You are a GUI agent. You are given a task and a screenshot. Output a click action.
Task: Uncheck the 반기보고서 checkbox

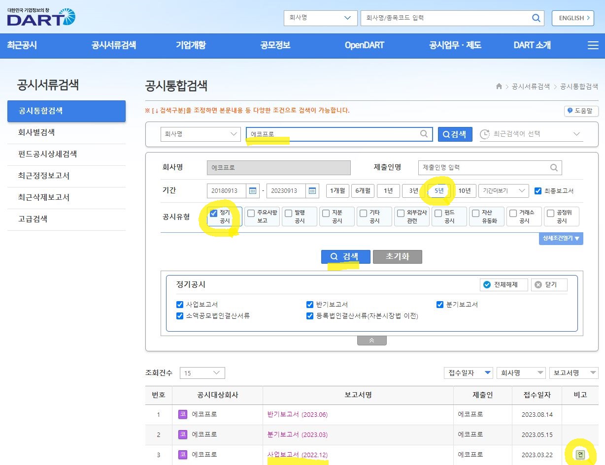tap(310, 305)
